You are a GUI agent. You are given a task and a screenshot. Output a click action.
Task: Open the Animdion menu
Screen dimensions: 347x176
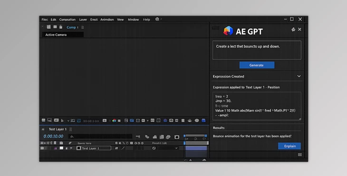[x=107, y=20]
